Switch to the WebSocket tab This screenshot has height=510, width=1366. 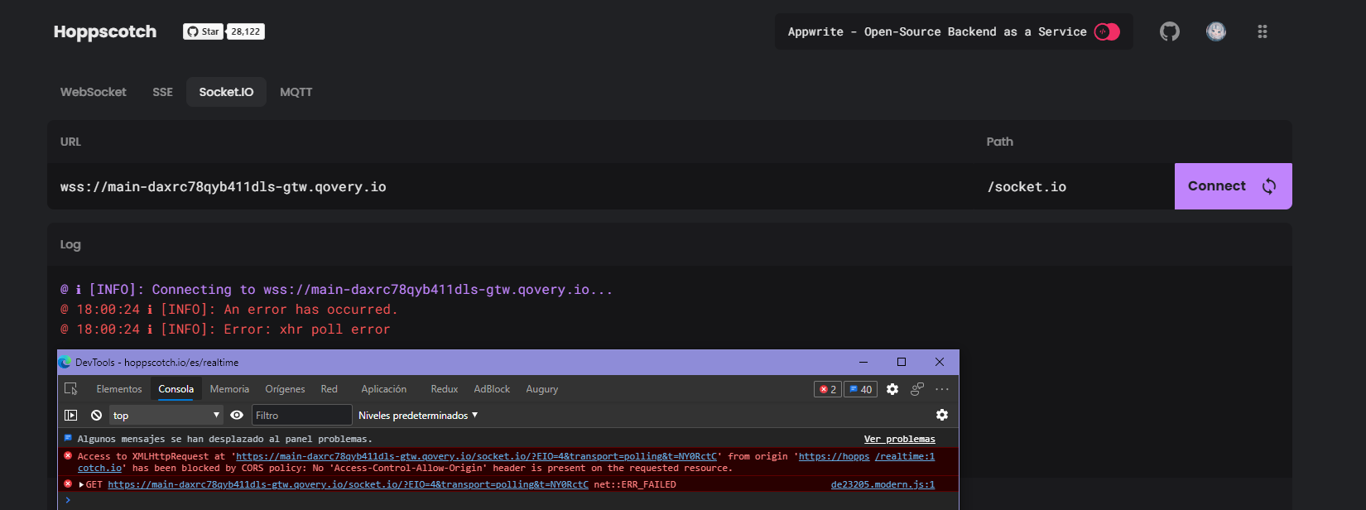click(94, 92)
